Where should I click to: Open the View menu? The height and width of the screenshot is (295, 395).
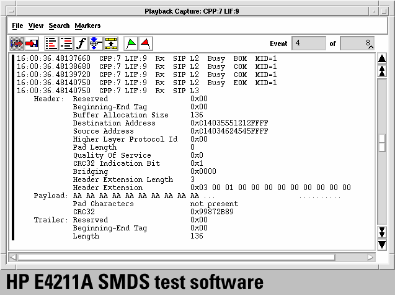point(36,25)
